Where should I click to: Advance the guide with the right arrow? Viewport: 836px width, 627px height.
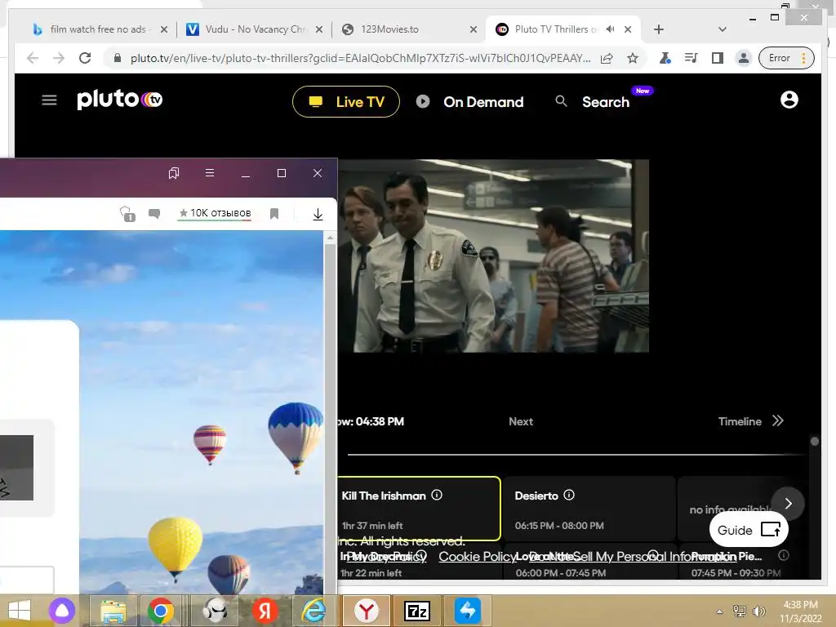point(788,504)
